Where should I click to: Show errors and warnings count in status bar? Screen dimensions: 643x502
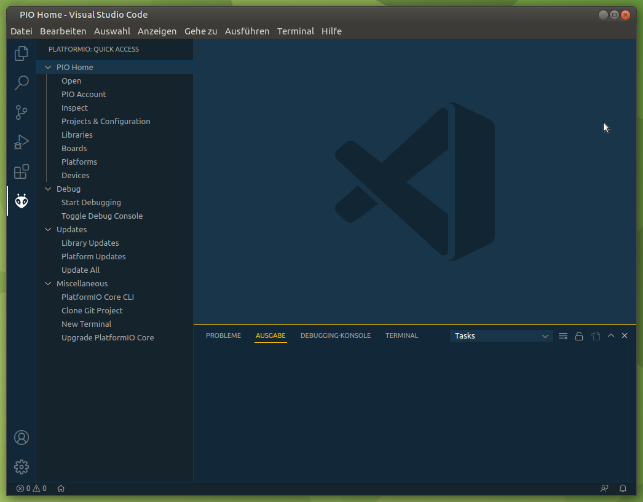[x=31, y=488]
